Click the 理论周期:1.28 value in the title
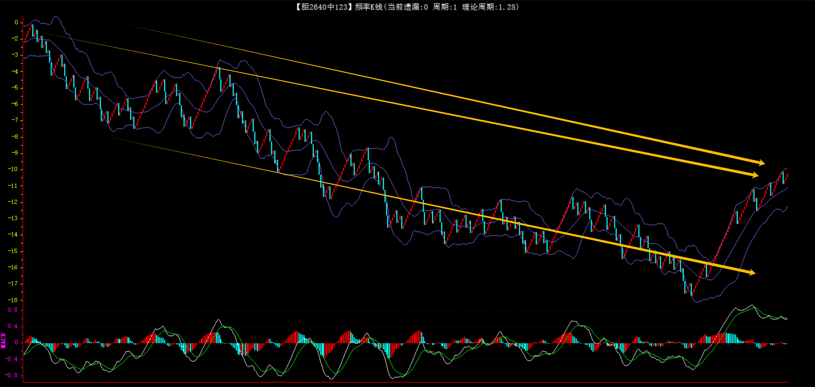The width and height of the screenshot is (815, 387). click(490, 7)
